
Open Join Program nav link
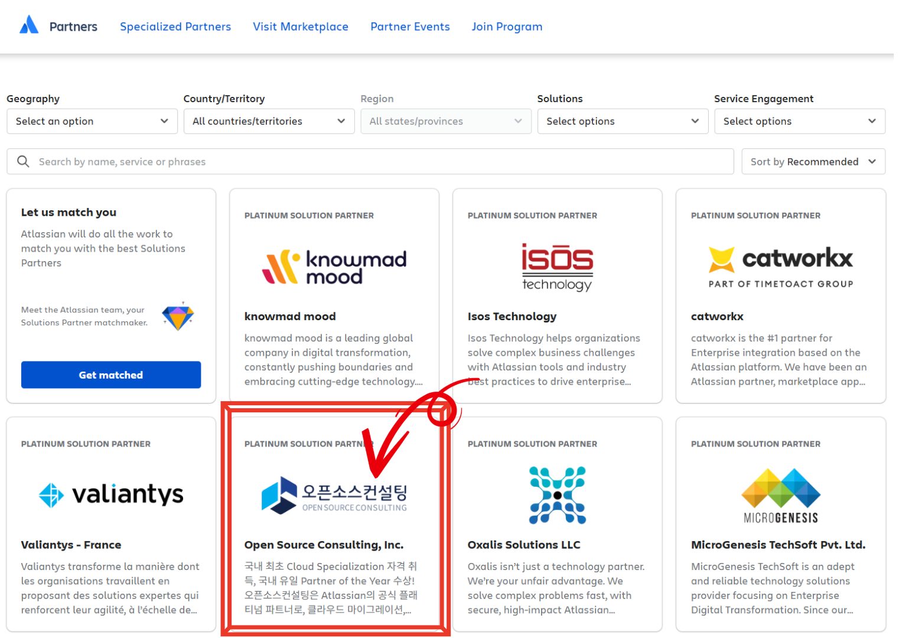(507, 27)
